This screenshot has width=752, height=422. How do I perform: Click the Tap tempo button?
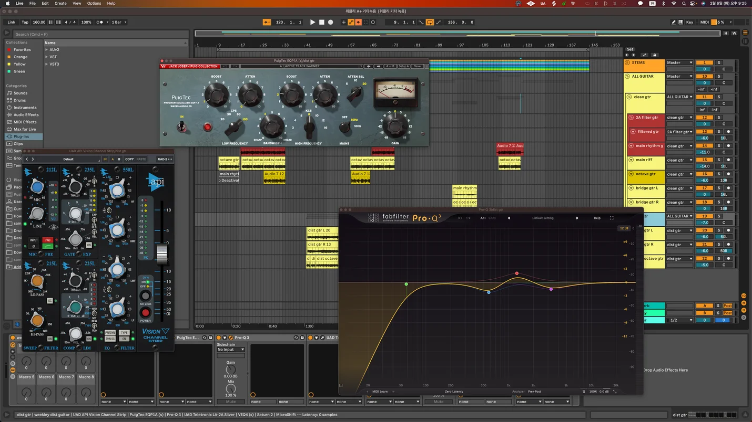[x=25, y=22]
